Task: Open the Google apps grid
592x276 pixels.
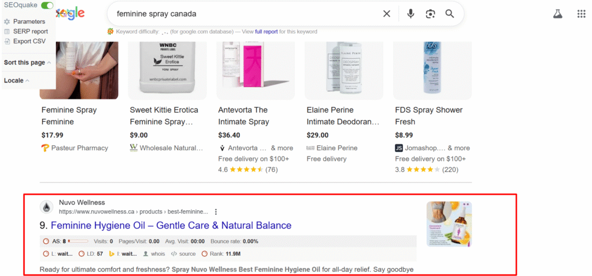Action: tap(581, 14)
